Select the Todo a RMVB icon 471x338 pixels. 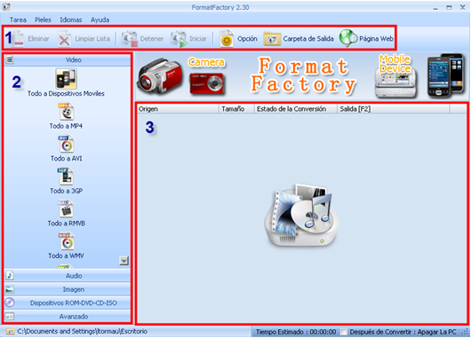click(x=66, y=208)
